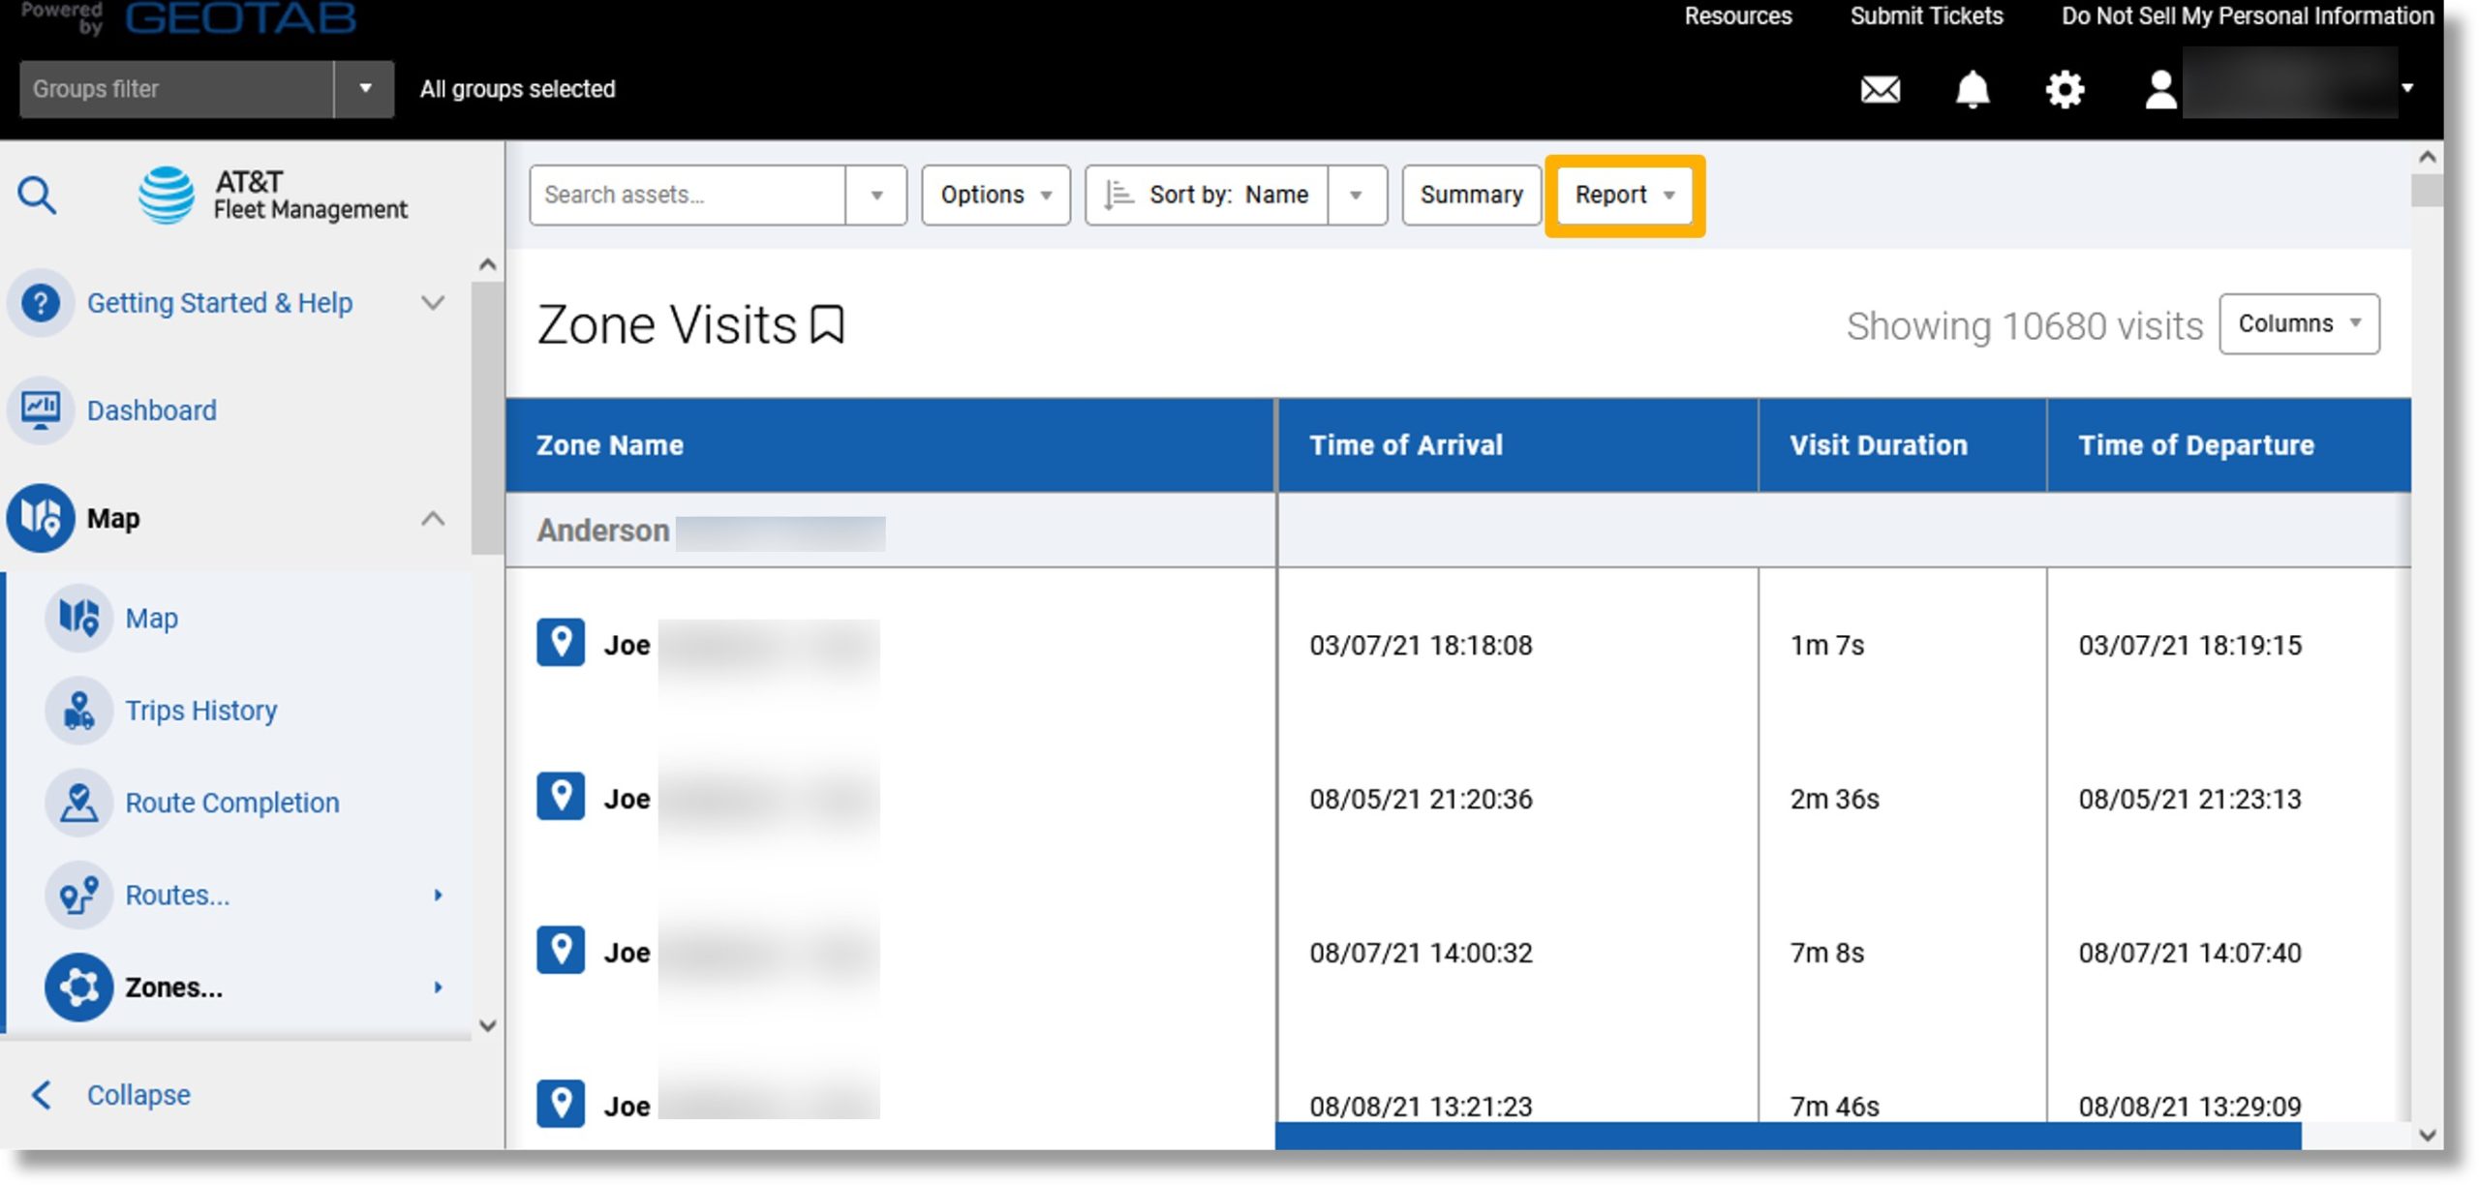This screenshot has width=2479, height=1185.
Task: Open the Sort by dropdown arrow
Action: click(x=1357, y=196)
